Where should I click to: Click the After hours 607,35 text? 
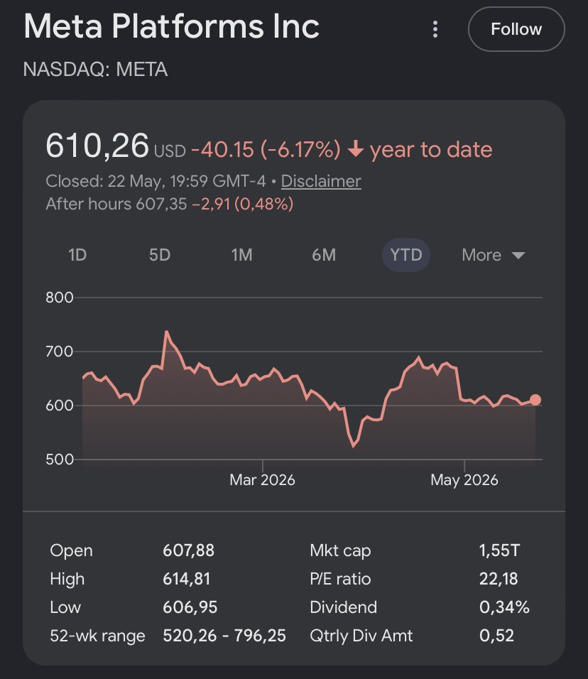tap(116, 204)
